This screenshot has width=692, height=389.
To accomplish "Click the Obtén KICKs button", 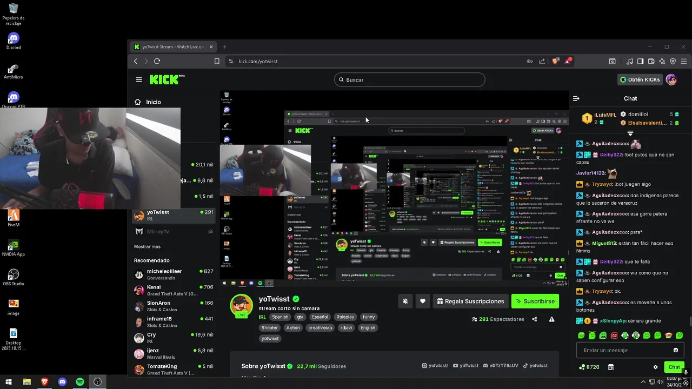I will pos(640,79).
